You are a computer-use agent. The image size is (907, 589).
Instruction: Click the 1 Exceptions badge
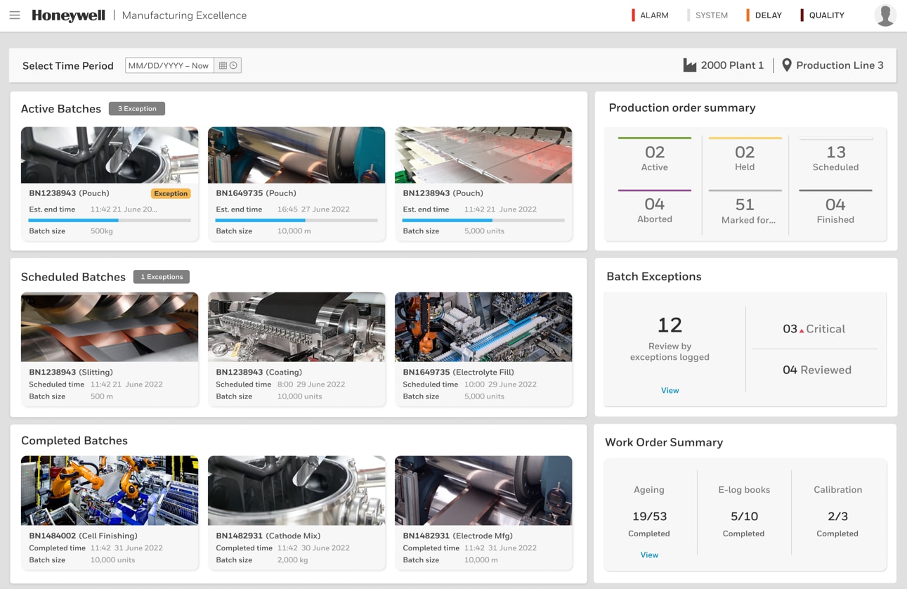162,277
